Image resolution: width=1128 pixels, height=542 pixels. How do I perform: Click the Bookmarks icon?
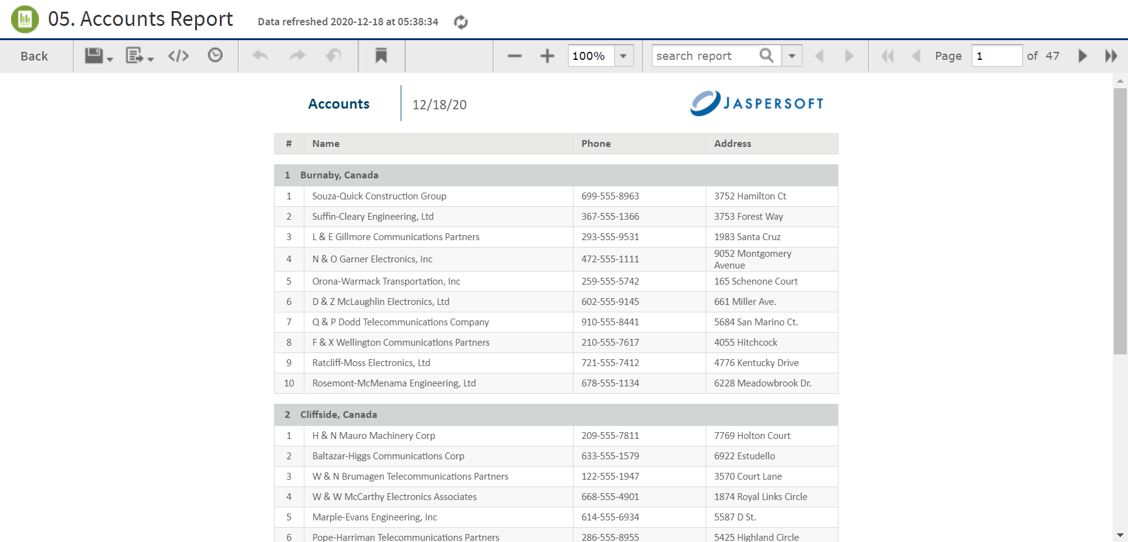[x=382, y=56]
